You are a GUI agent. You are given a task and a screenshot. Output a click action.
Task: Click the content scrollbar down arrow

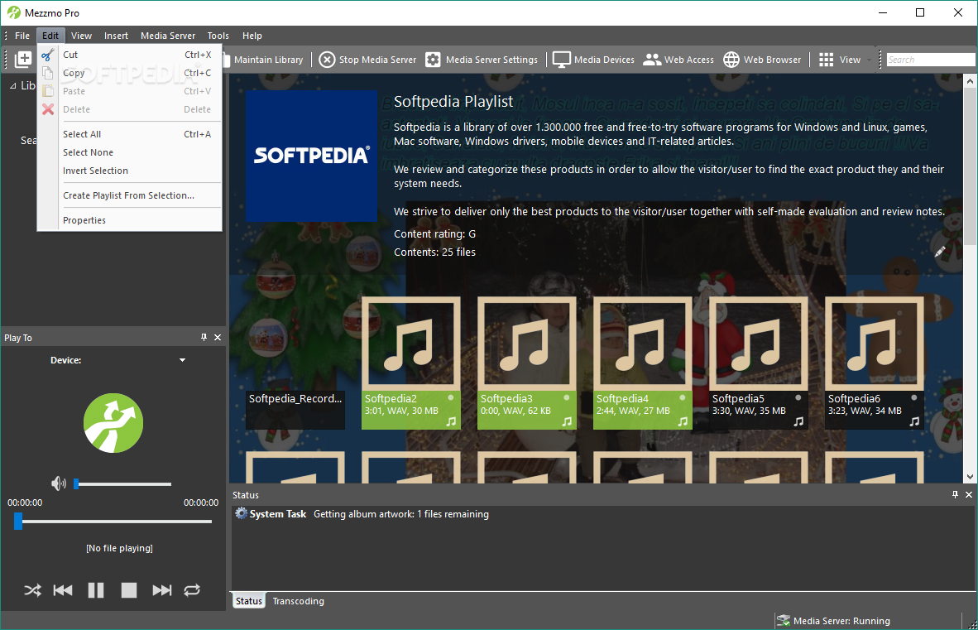[x=970, y=477]
